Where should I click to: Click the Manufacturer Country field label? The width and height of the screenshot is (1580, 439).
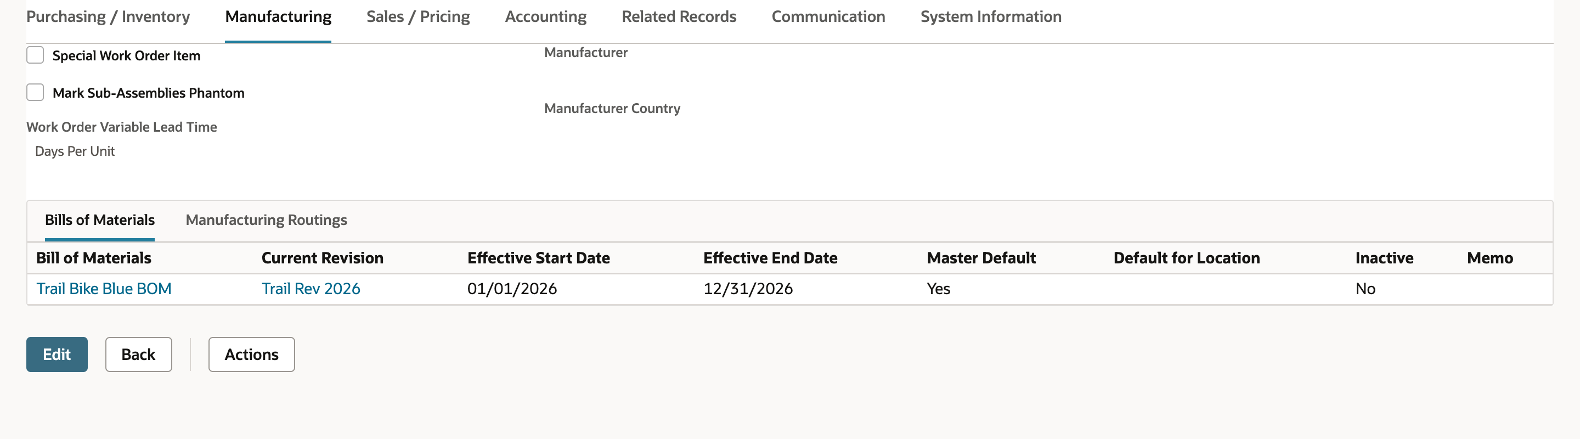tap(612, 109)
